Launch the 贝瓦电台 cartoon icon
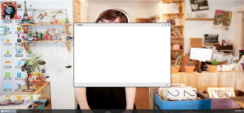The height and width of the screenshot is (113, 244). click(x=19, y=30)
